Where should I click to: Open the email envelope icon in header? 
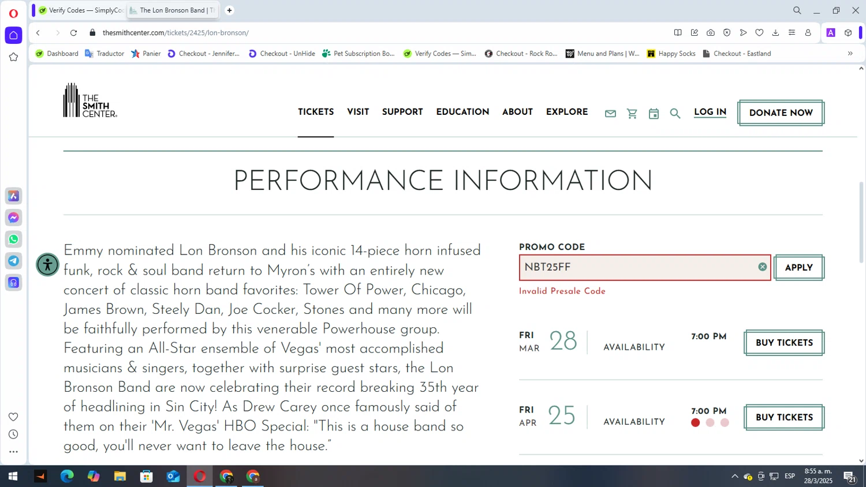point(610,114)
